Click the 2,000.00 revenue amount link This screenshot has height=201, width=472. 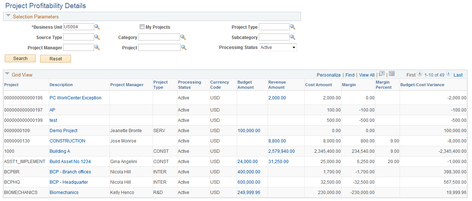pyautogui.click(x=277, y=98)
